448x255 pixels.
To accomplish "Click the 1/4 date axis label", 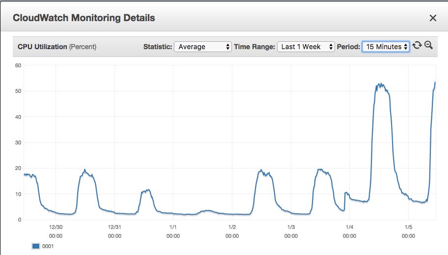I will (349, 227).
